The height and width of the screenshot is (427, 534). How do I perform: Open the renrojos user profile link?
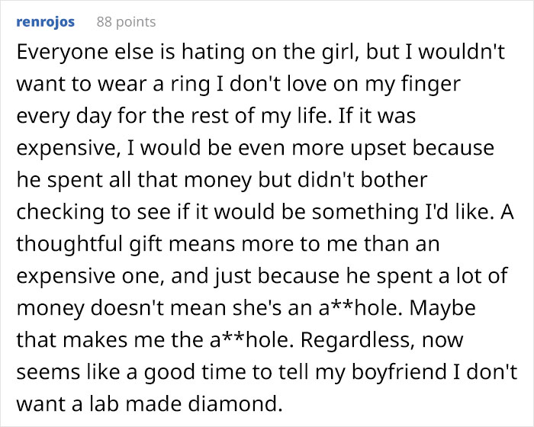(x=45, y=21)
